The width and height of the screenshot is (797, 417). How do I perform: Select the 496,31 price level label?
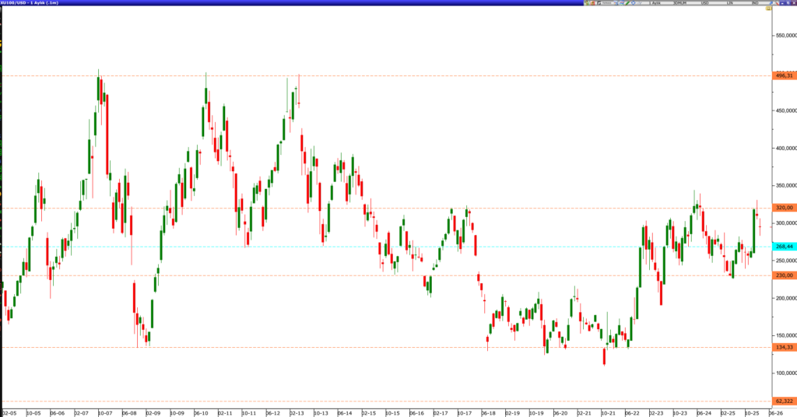tap(783, 75)
